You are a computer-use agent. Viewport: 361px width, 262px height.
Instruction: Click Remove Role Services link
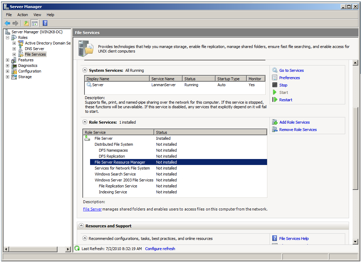click(x=298, y=130)
